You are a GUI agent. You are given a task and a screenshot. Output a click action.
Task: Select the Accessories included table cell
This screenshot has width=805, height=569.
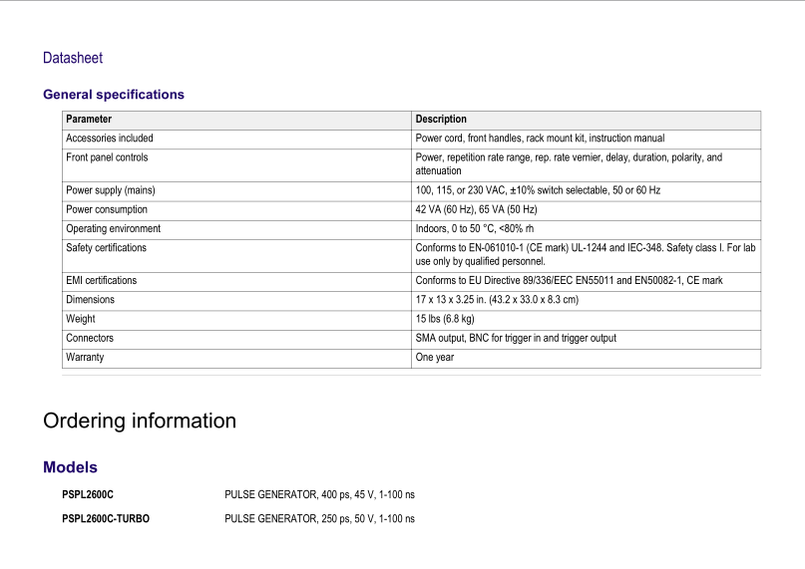click(110, 139)
